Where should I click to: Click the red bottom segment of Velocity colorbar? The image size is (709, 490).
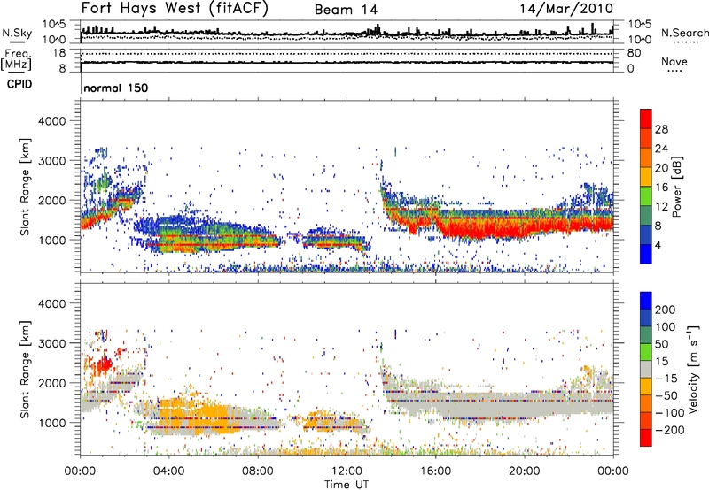coord(646,438)
